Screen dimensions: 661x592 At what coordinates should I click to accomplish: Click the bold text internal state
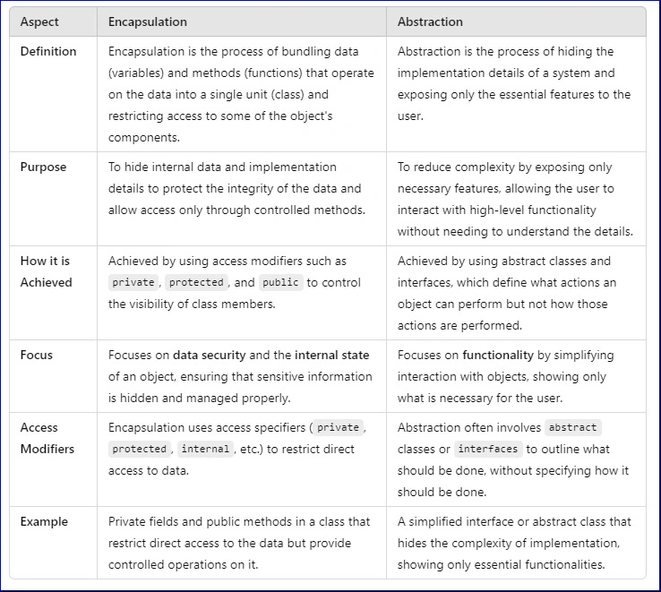click(x=331, y=355)
